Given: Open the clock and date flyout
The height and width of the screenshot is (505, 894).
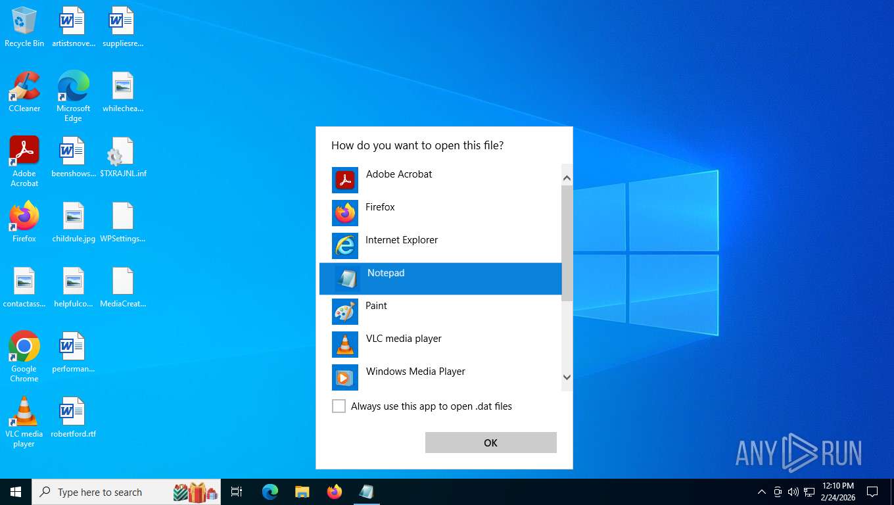Looking at the screenshot, I should 838,492.
